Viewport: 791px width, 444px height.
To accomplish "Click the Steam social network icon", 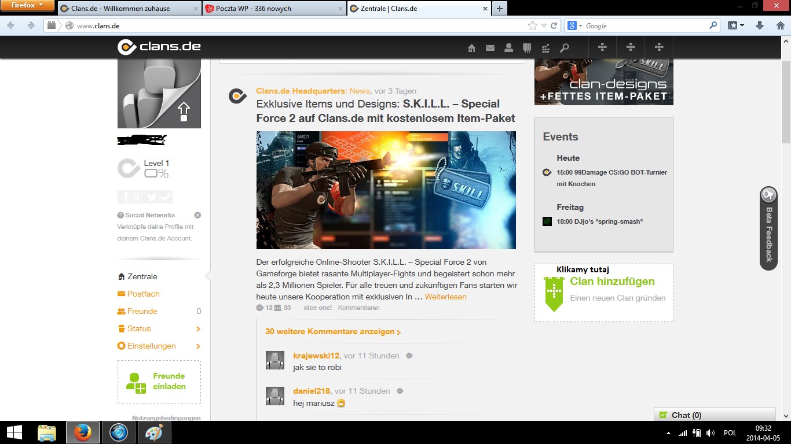I will [166, 197].
